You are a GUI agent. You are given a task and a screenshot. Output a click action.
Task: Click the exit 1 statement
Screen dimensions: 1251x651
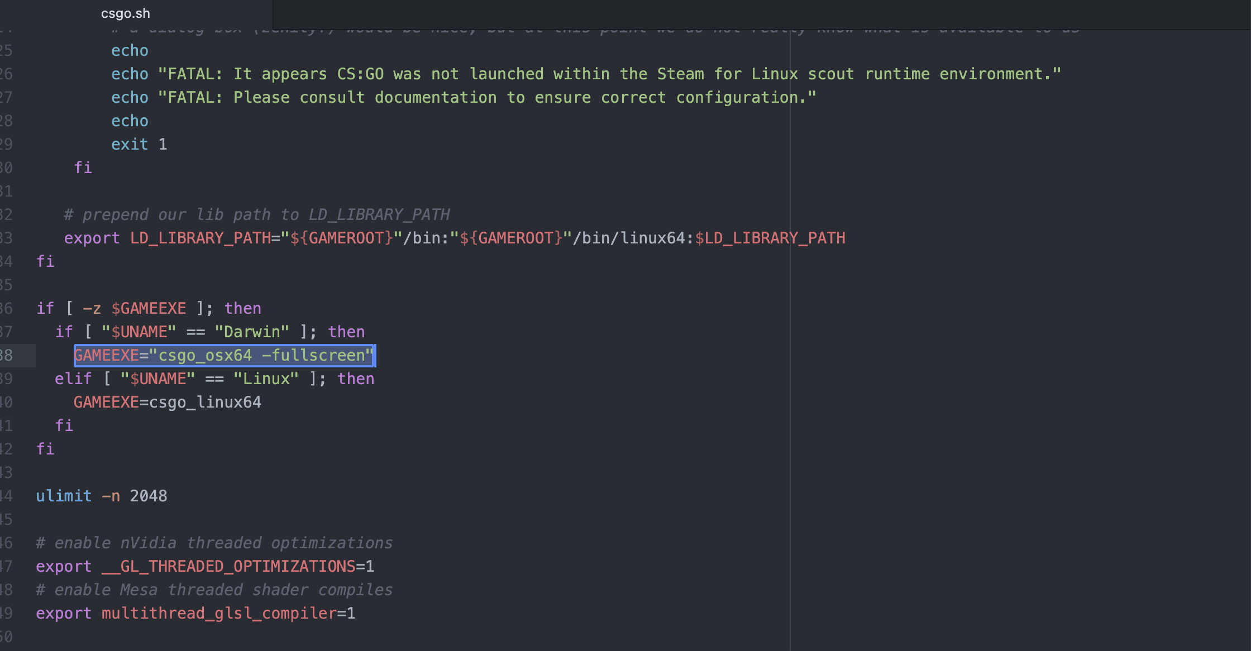pos(139,145)
